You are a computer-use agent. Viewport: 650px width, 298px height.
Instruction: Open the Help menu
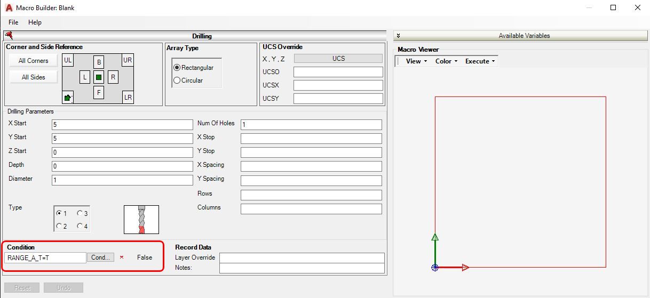tap(35, 22)
